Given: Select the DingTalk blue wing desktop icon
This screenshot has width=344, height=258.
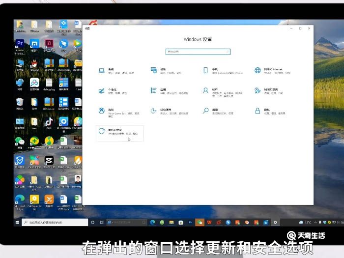Looking at the screenshot, I should tap(63, 46).
